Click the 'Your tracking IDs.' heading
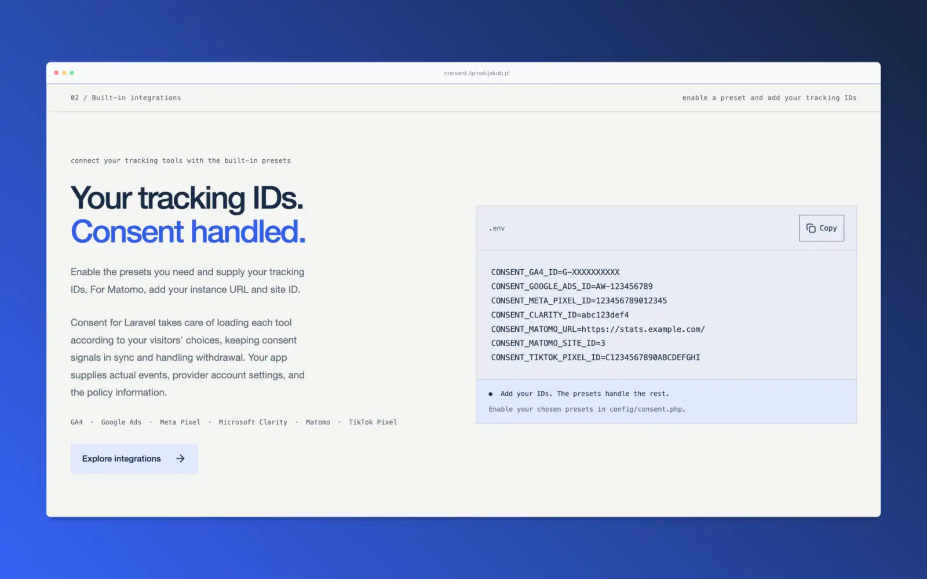The image size is (927, 579). (x=187, y=198)
